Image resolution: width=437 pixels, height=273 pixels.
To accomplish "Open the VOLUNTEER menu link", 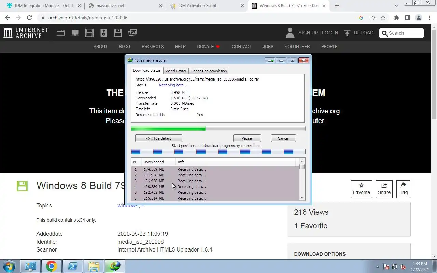I will [x=297, y=46].
